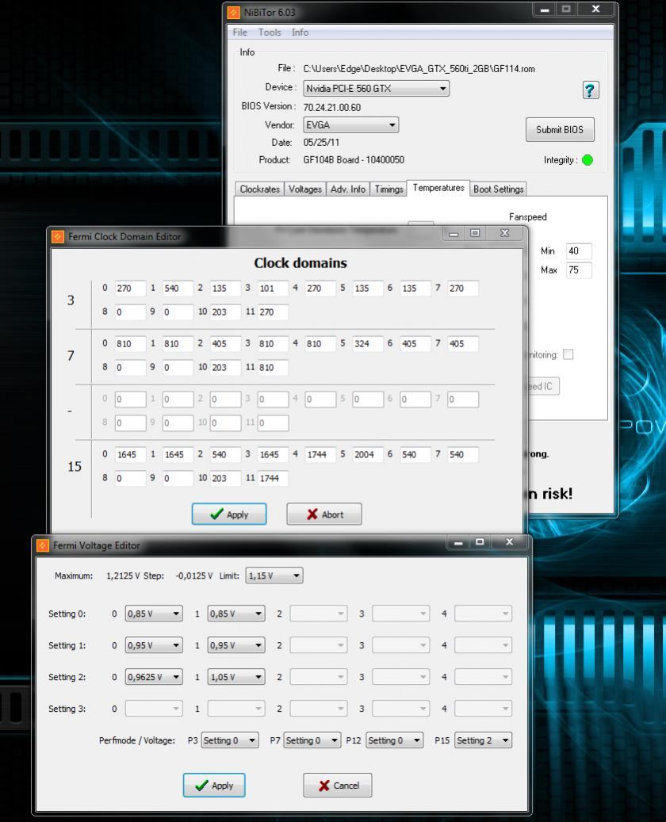Viewport: 666px width, 822px height.
Task: Open the Tools menu in NiBiTor
Action: (x=270, y=32)
